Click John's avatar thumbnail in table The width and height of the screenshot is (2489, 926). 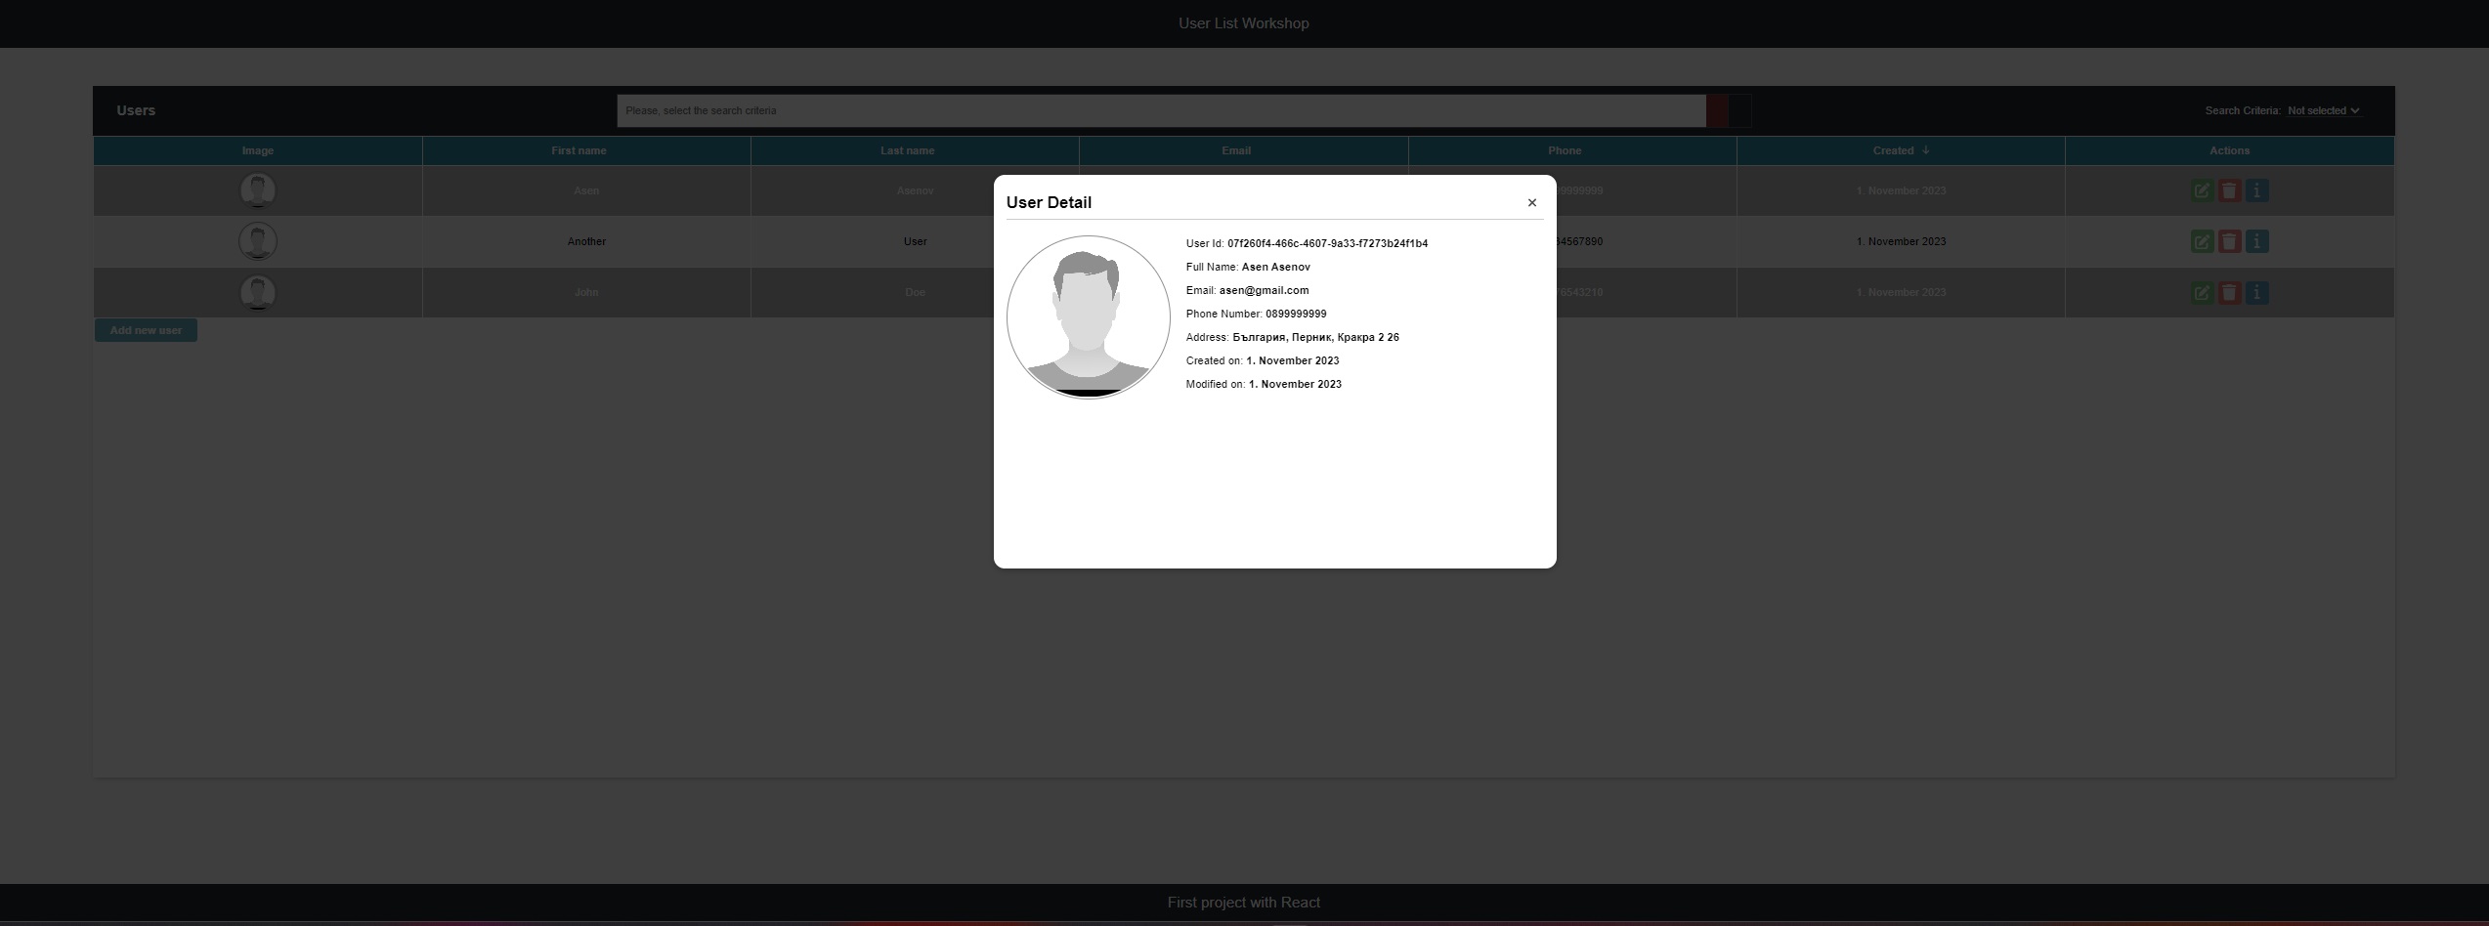258,292
